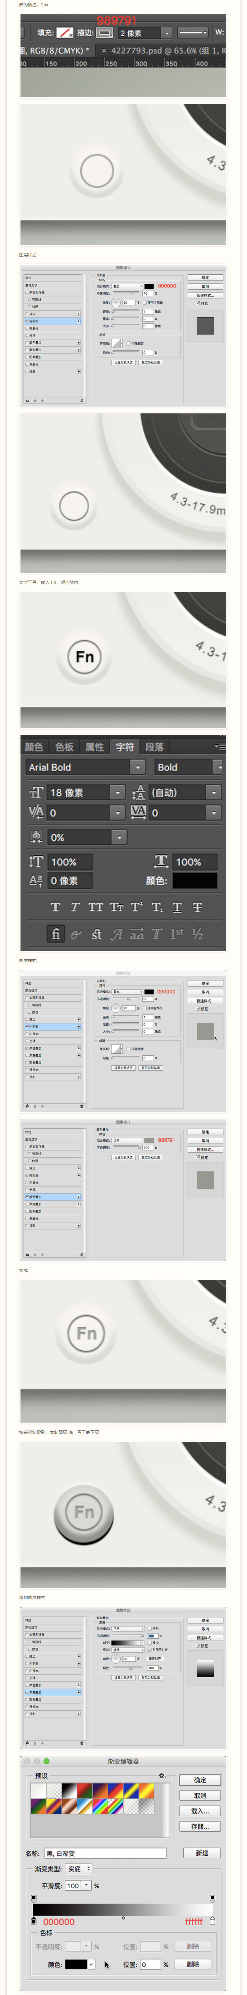The image size is (247, 1995).
Task: Click the text 颜色 swatch in Character panel
Action: pos(194,880)
